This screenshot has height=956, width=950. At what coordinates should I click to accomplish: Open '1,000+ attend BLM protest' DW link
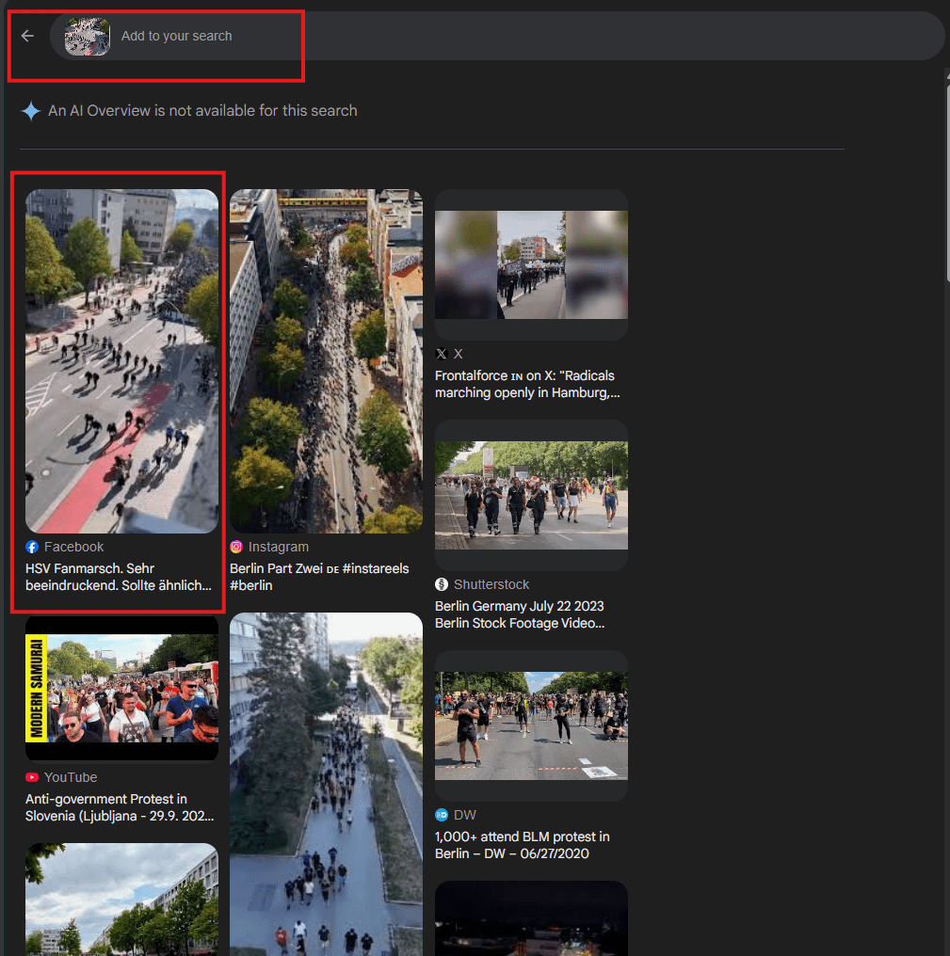[x=523, y=845]
